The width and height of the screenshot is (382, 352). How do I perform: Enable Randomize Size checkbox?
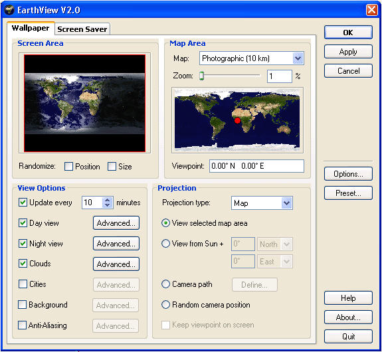click(x=112, y=167)
